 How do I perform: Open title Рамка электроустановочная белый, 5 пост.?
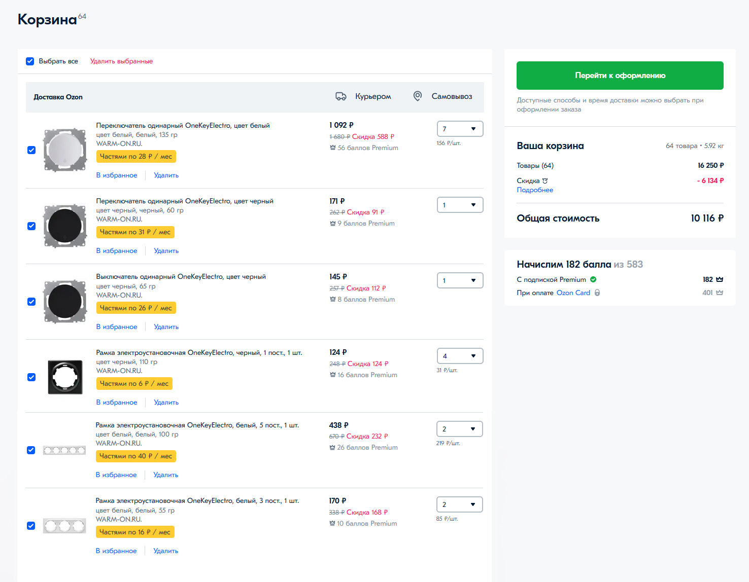197,425
